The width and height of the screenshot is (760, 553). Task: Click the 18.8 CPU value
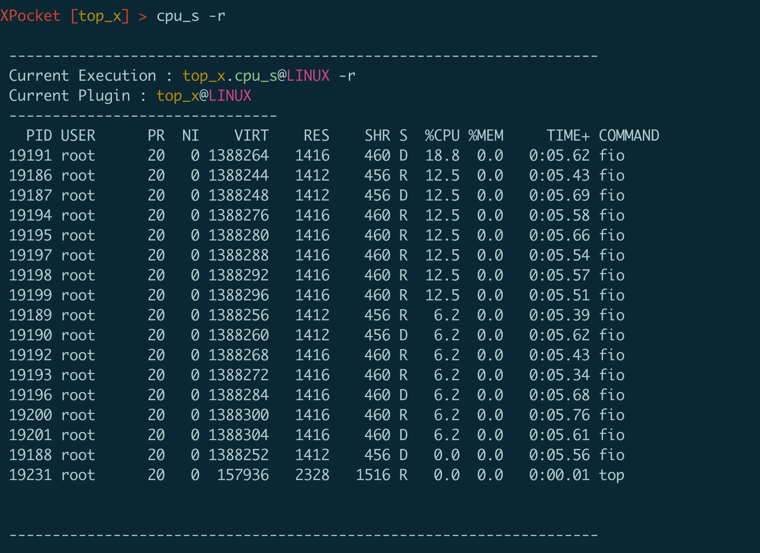(x=442, y=155)
